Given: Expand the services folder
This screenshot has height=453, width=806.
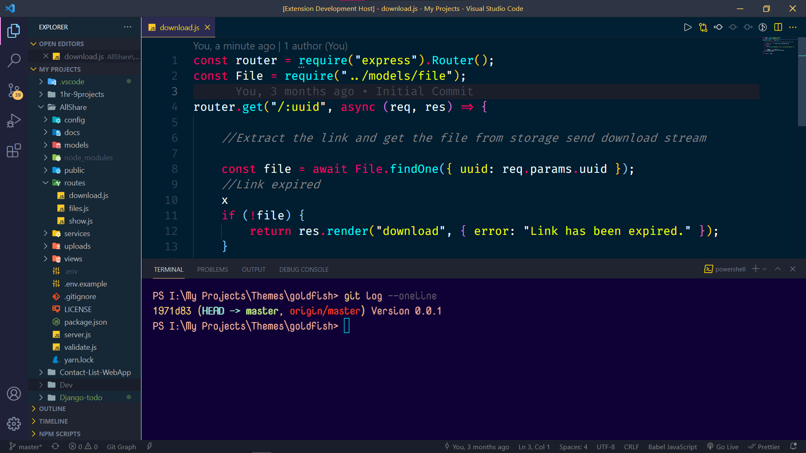Looking at the screenshot, I should 77,234.
